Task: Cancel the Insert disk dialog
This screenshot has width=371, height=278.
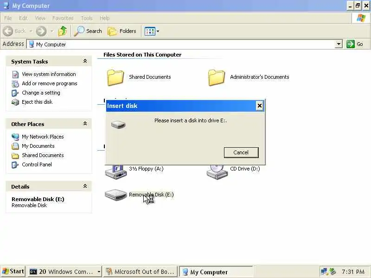Action: [x=241, y=152]
